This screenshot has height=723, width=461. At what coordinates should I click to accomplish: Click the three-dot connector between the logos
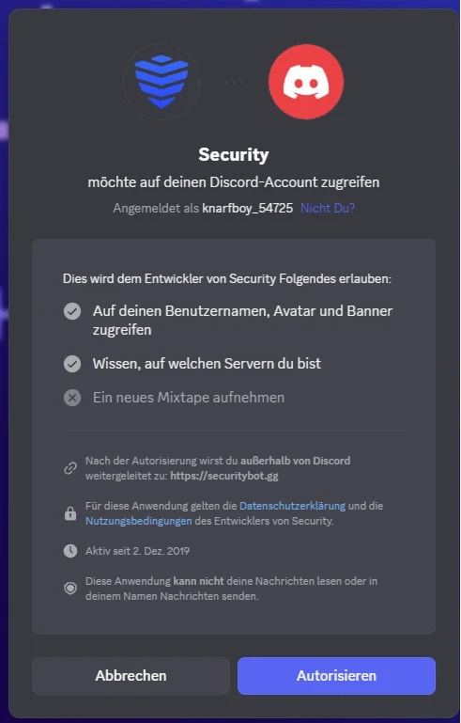234,82
